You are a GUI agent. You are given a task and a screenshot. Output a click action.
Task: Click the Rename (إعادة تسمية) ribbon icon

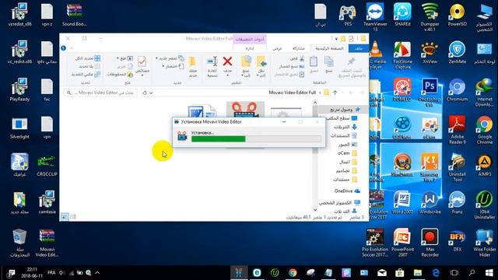tap(212, 61)
